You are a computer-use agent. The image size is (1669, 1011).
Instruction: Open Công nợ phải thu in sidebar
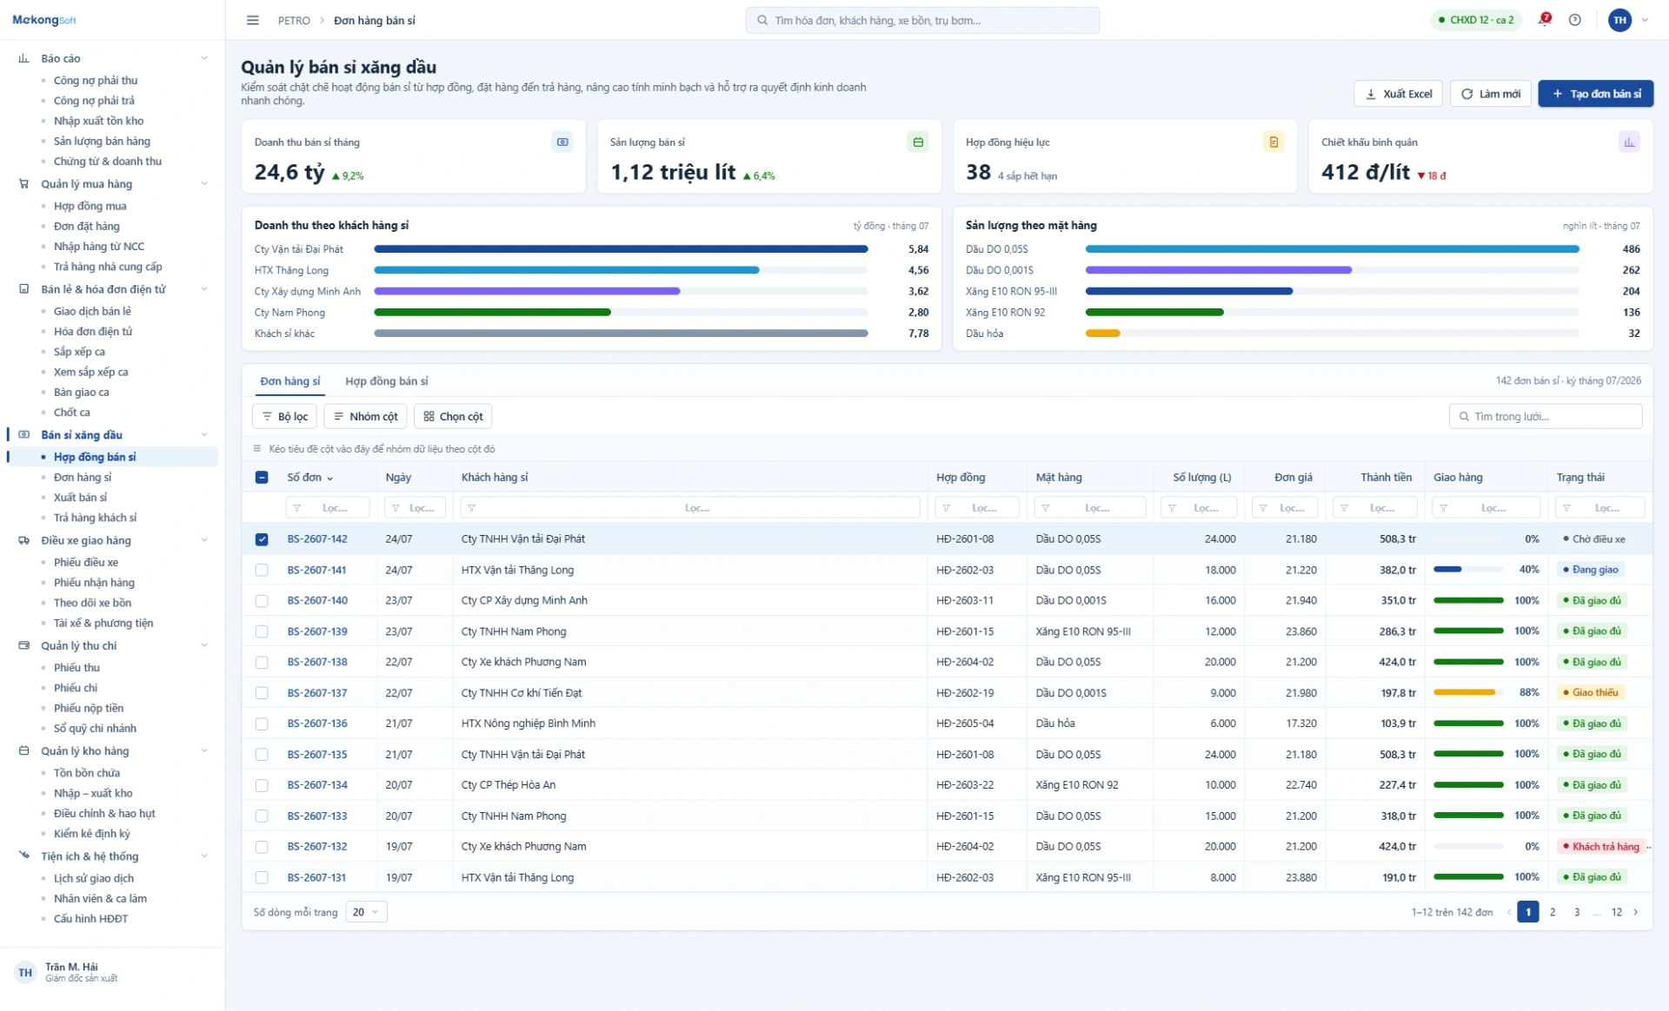click(x=96, y=80)
